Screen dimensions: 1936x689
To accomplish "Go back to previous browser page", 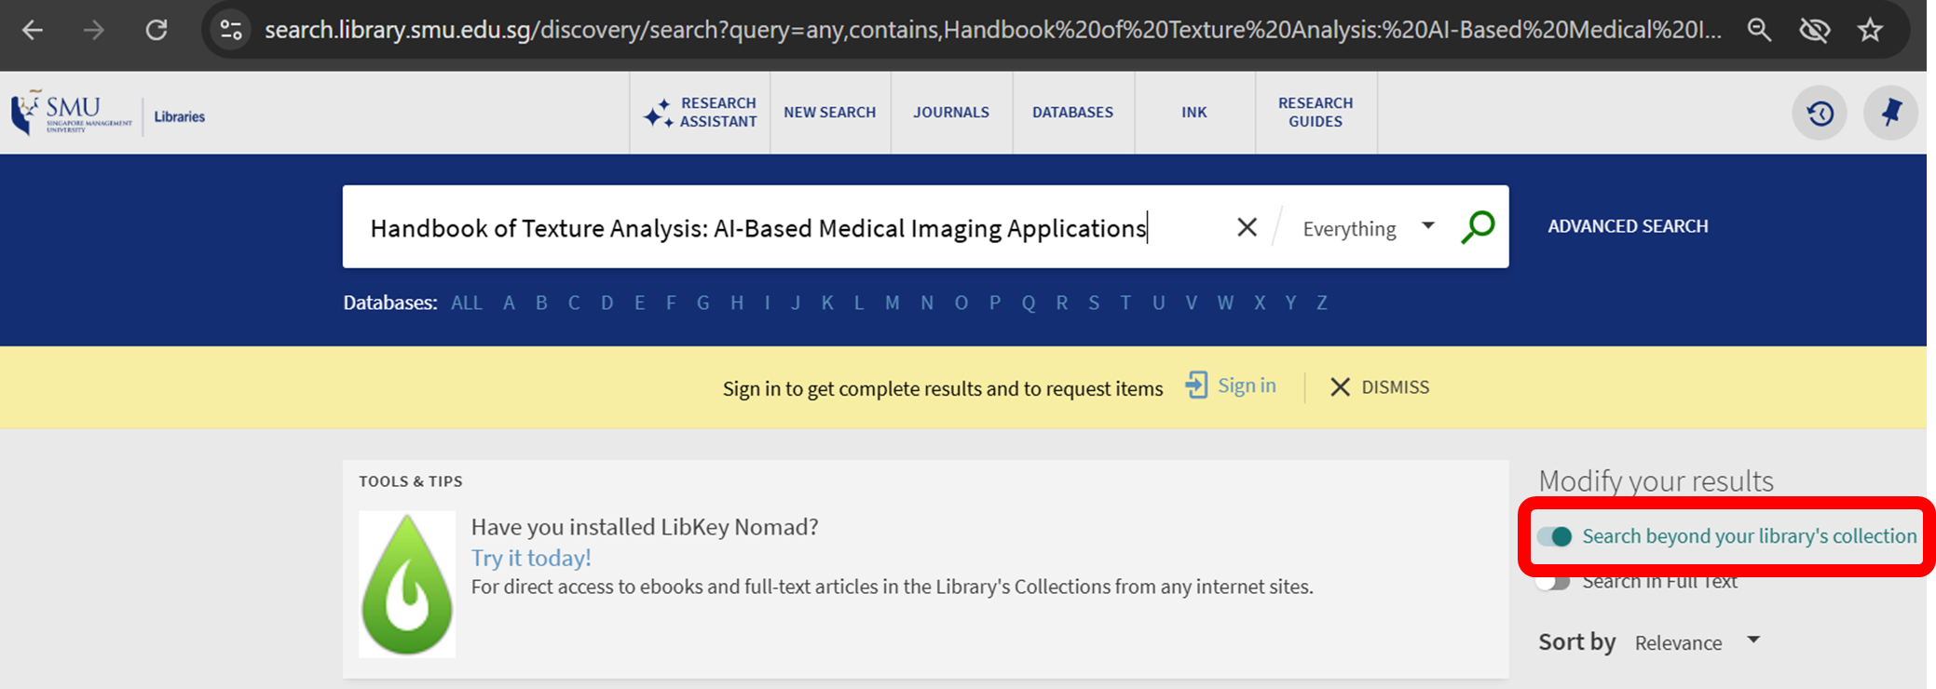I will [33, 30].
